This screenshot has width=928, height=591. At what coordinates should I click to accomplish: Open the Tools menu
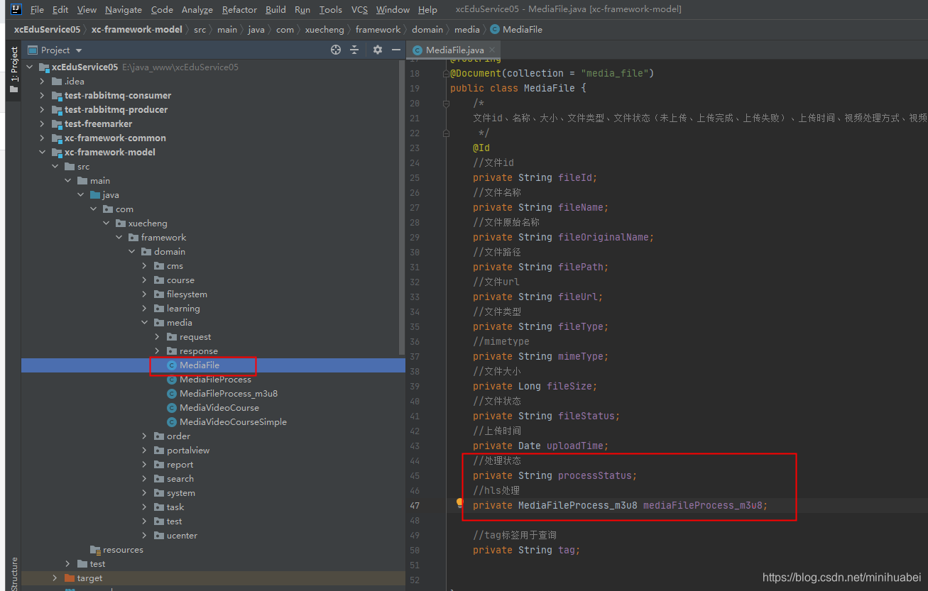point(331,10)
